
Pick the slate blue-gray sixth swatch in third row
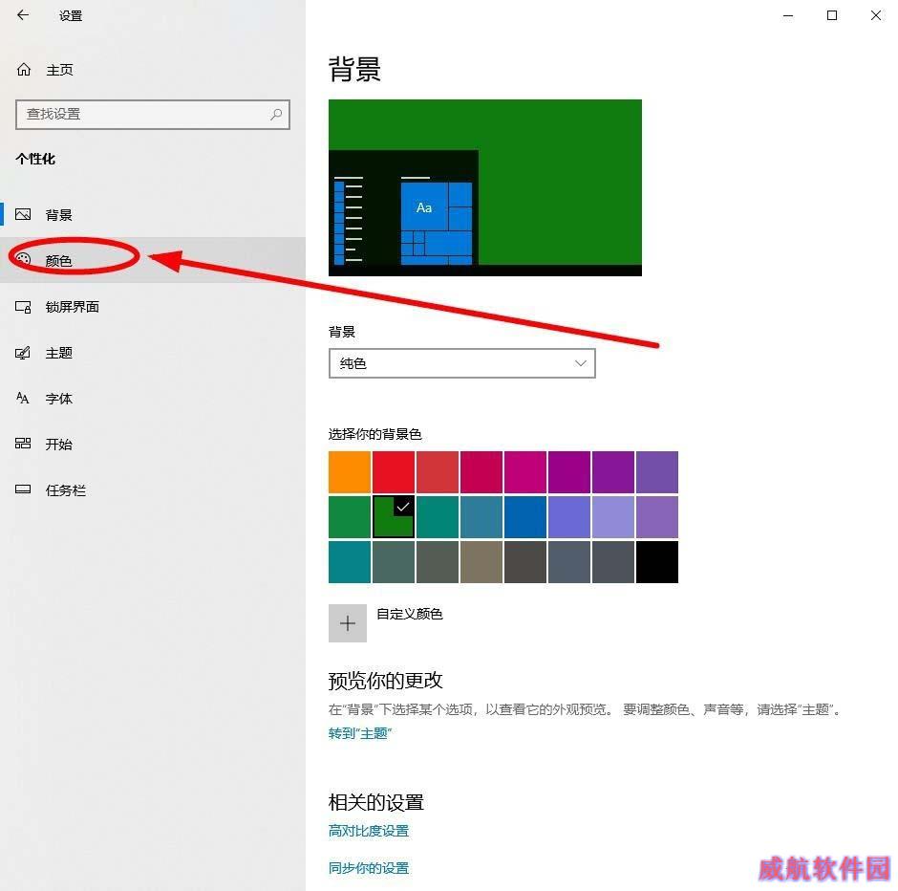pos(569,562)
